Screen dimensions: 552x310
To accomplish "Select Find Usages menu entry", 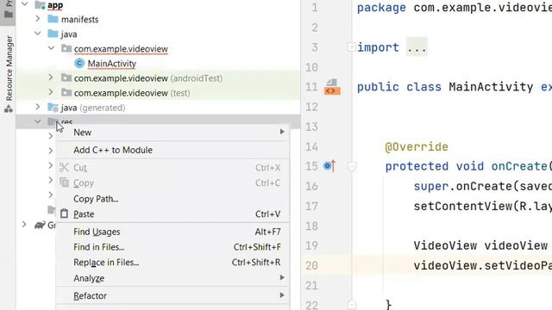I will click(x=172, y=232).
